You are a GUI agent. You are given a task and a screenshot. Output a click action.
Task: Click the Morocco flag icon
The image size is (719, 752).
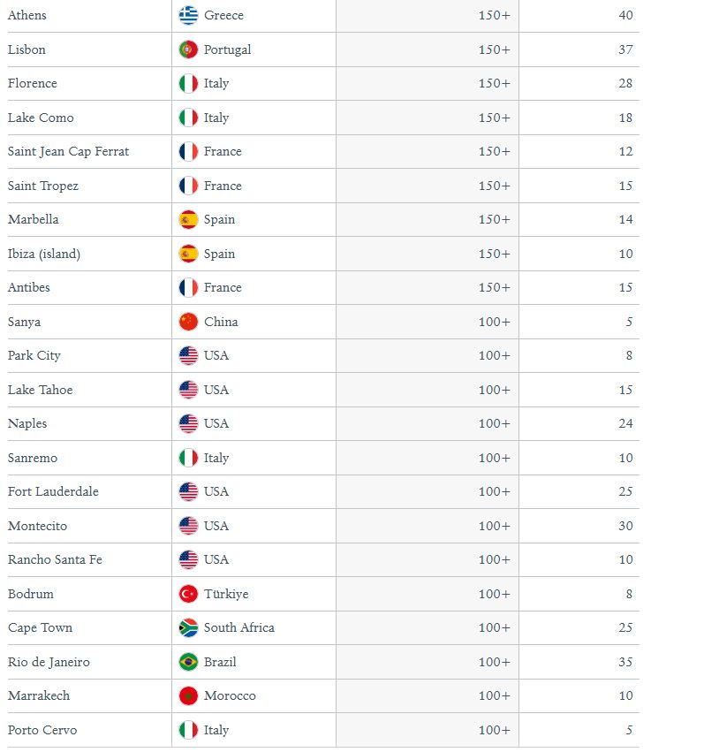pyautogui.click(x=188, y=696)
